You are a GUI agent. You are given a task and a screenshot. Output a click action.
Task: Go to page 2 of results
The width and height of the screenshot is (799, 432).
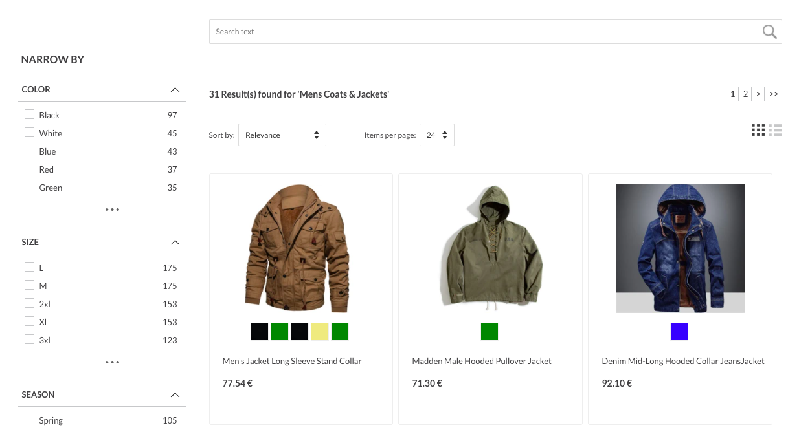click(745, 94)
